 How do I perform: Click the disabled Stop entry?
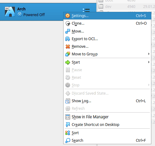(x=107, y=85)
